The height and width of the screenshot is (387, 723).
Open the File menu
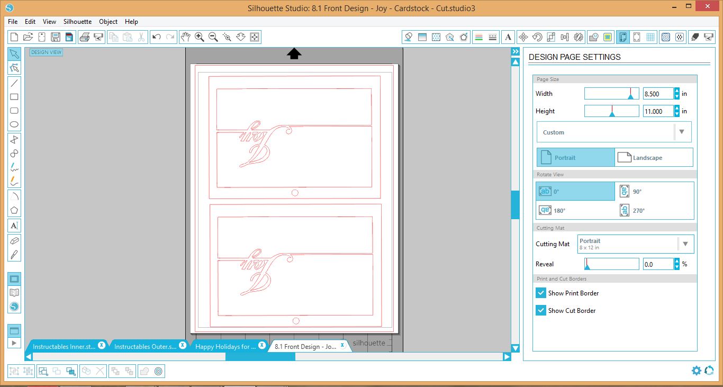[13, 22]
